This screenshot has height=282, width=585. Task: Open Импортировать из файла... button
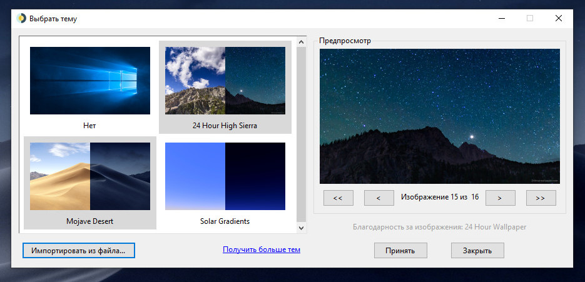(78, 251)
